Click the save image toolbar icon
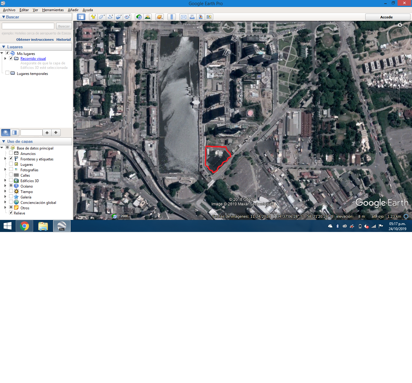Image resolution: width=412 pixels, height=383 pixels. coord(201,17)
